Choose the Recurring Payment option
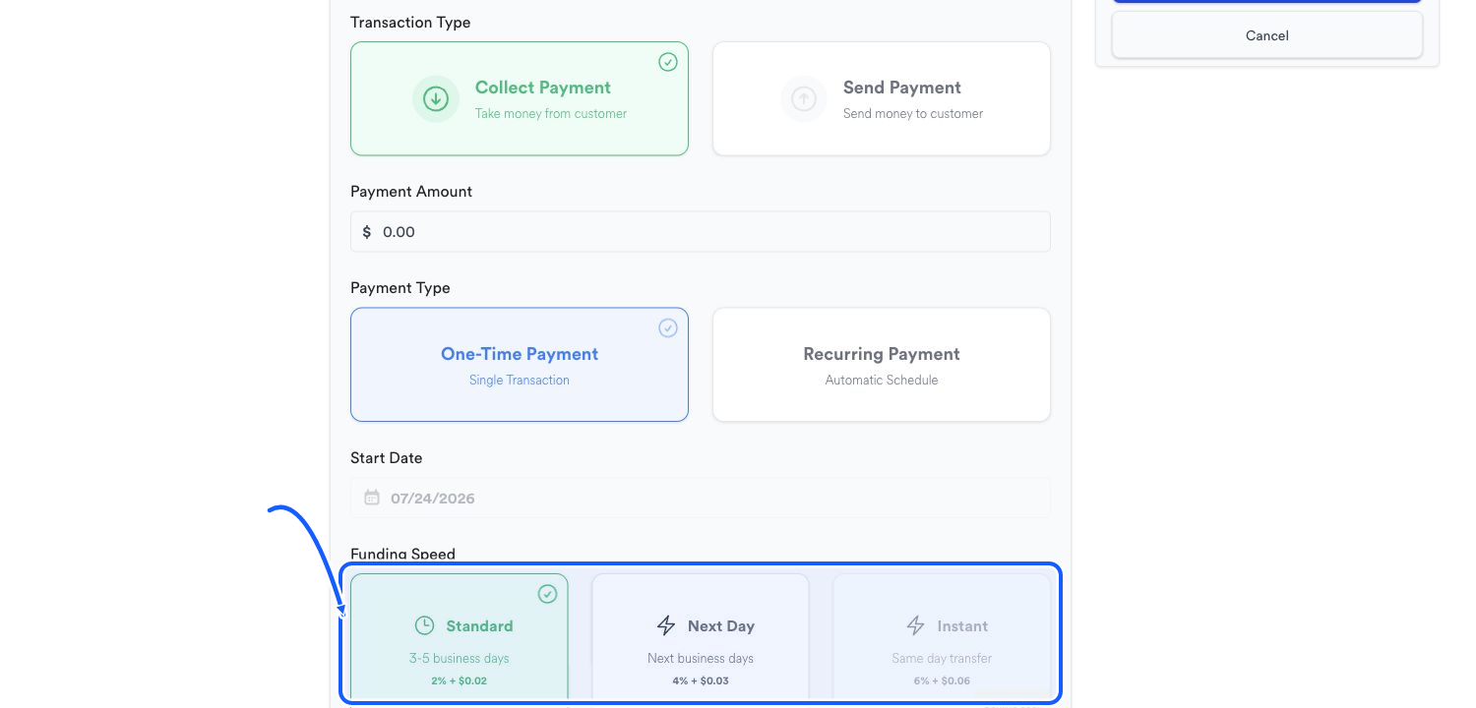 click(882, 365)
